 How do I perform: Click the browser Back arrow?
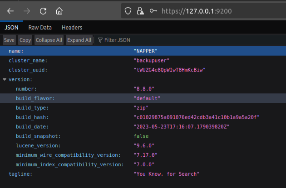10,10
